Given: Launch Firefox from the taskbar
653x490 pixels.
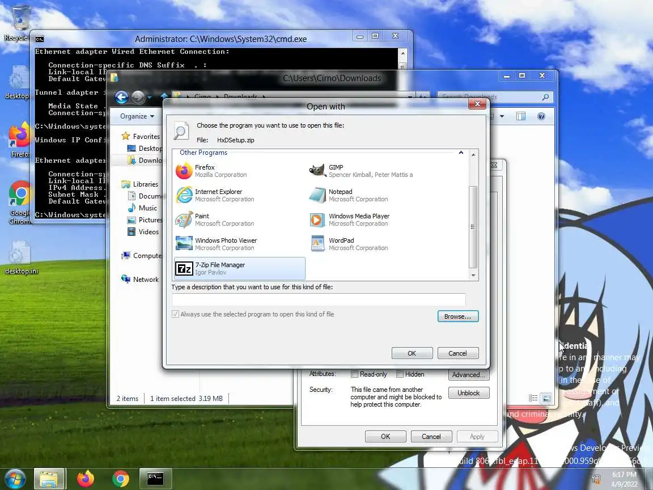Looking at the screenshot, I should (86, 478).
